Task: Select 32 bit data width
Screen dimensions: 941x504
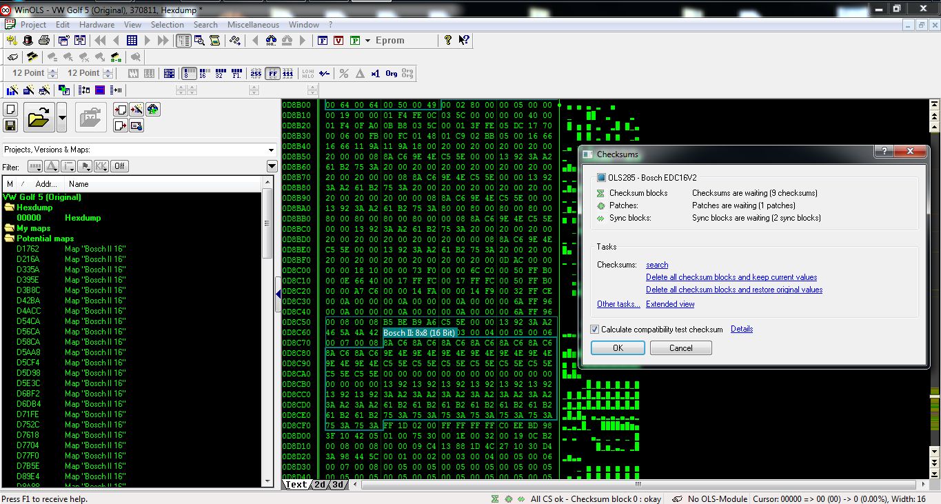Action: (x=220, y=73)
